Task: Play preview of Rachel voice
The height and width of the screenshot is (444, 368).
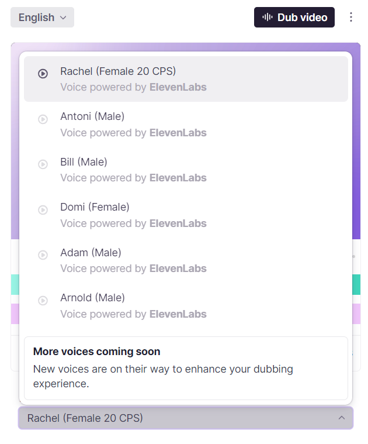Action: pyautogui.click(x=43, y=74)
